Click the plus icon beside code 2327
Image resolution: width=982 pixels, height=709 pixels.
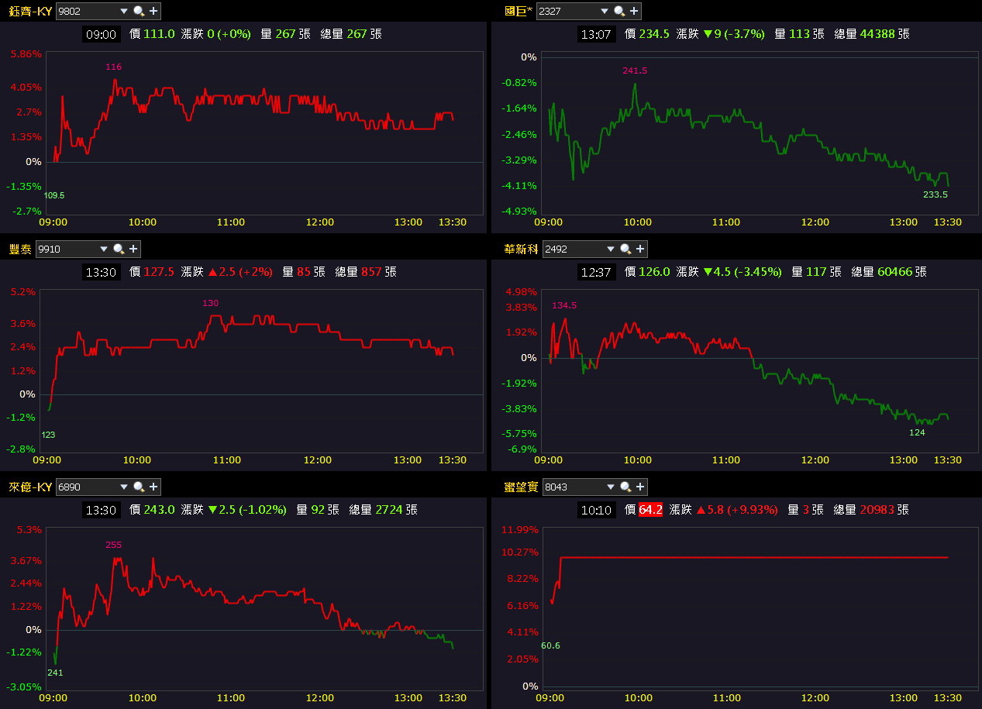pos(634,11)
